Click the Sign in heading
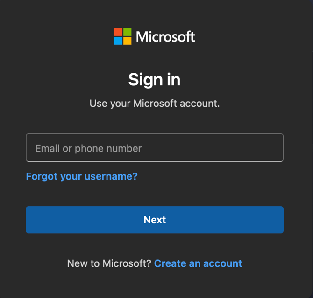The width and height of the screenshot is (313, 298). (155, 80)
